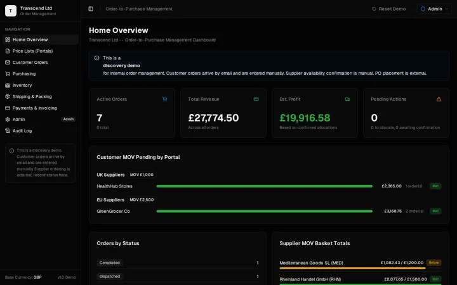This screenshot has width=457, height=285.
Task: Open the Purchasing section
Action: [40, 73]
